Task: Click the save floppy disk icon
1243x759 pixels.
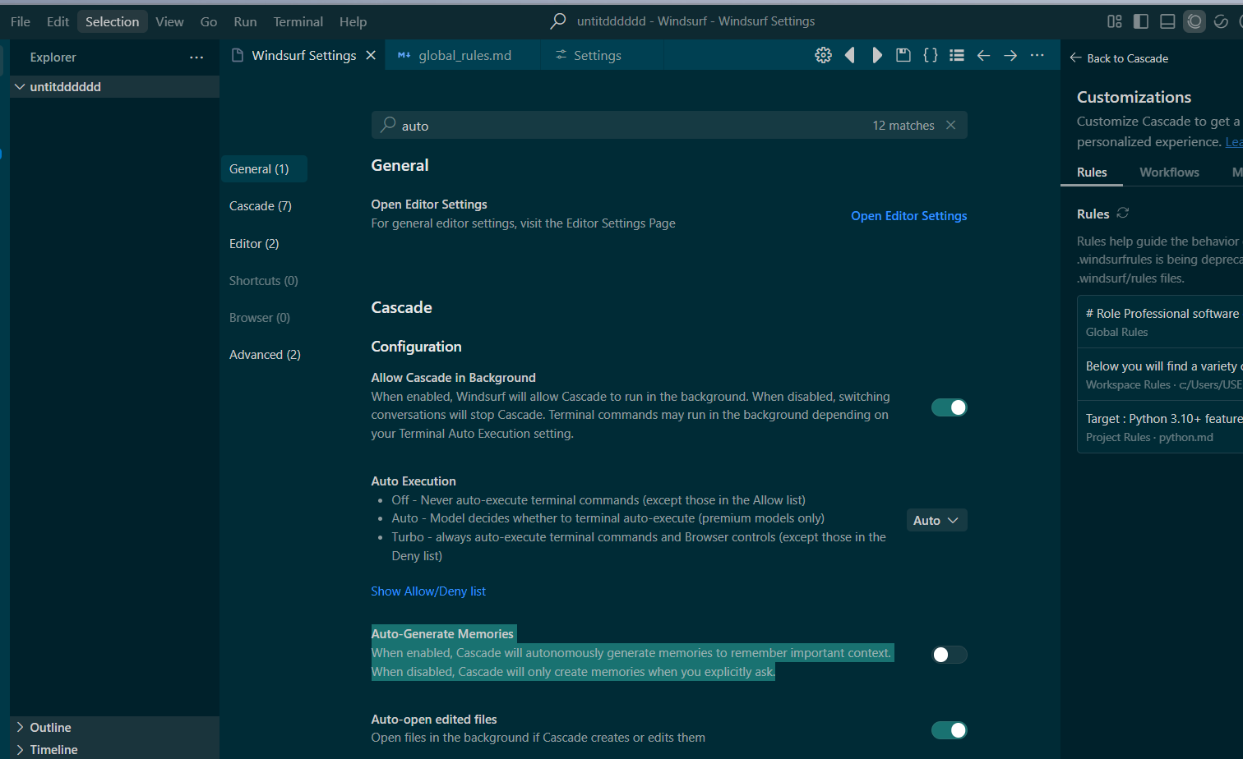Action: (x=903, y=55)
